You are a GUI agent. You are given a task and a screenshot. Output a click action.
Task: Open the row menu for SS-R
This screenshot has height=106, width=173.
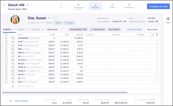[157, 82]
